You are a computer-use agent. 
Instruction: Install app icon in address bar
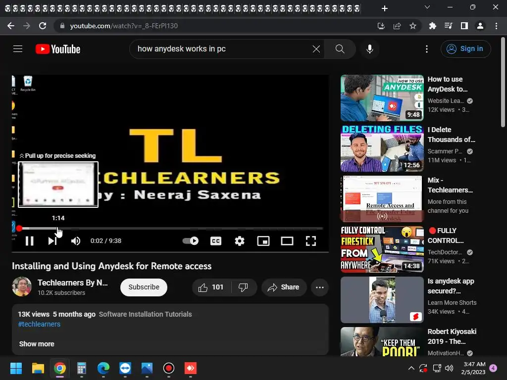(381, 26)
